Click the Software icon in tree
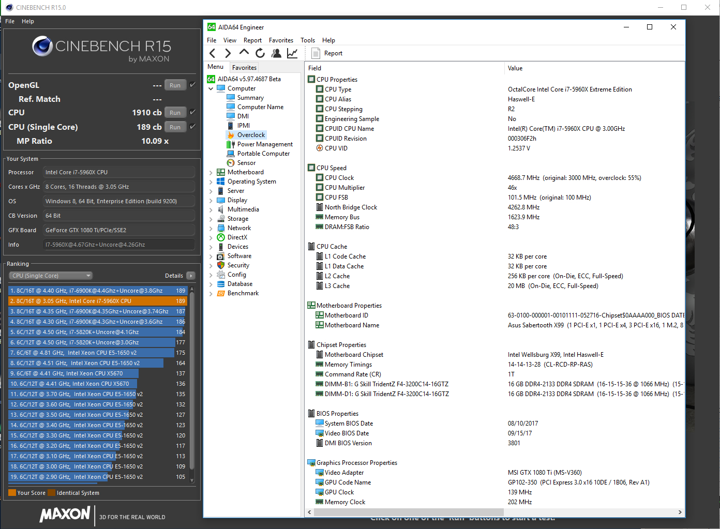This screenshot has width=720, height=529. [x=221, y=256]
